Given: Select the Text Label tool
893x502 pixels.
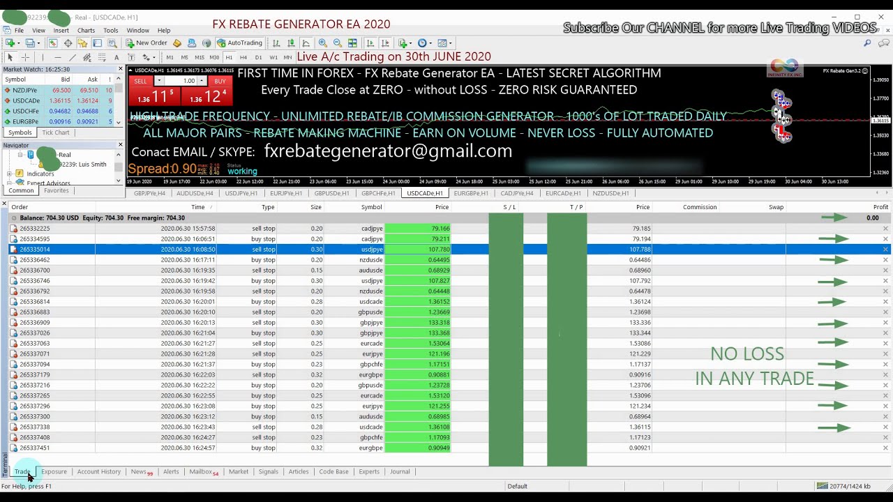Looking at the screenshot, I should click(x=131, y=57).
